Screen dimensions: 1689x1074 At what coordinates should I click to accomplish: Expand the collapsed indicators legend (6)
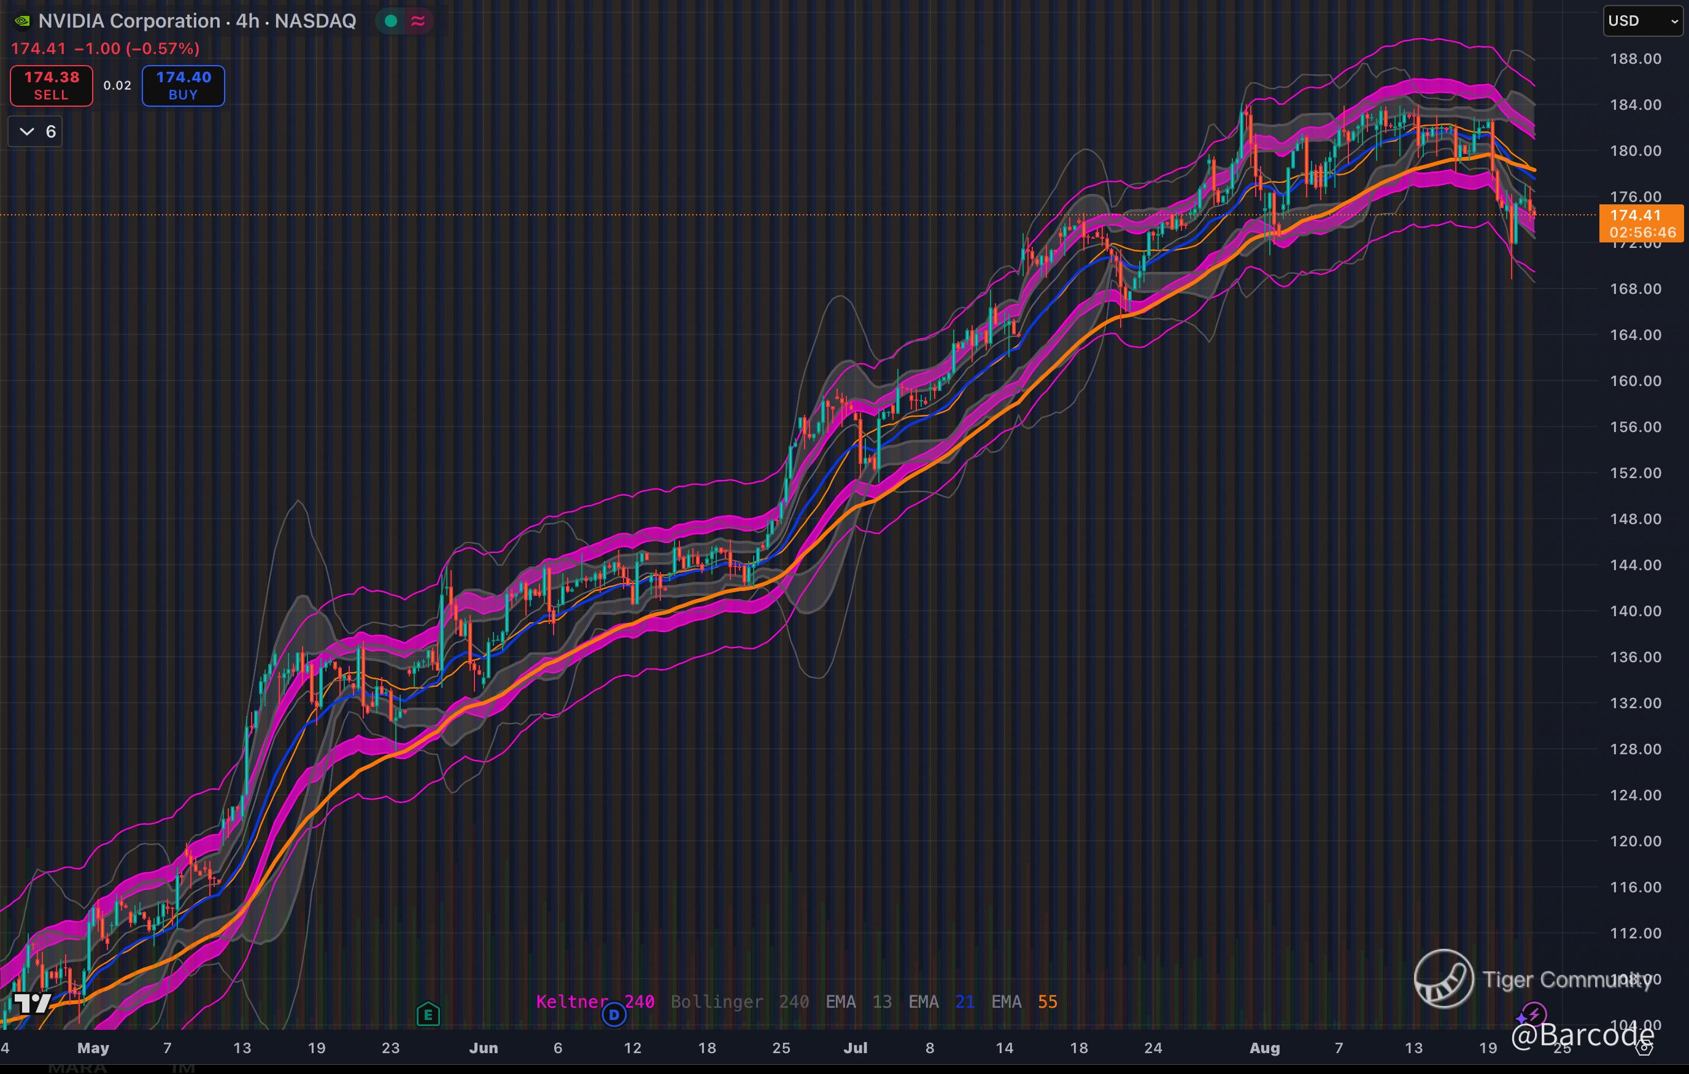(35, 131)
